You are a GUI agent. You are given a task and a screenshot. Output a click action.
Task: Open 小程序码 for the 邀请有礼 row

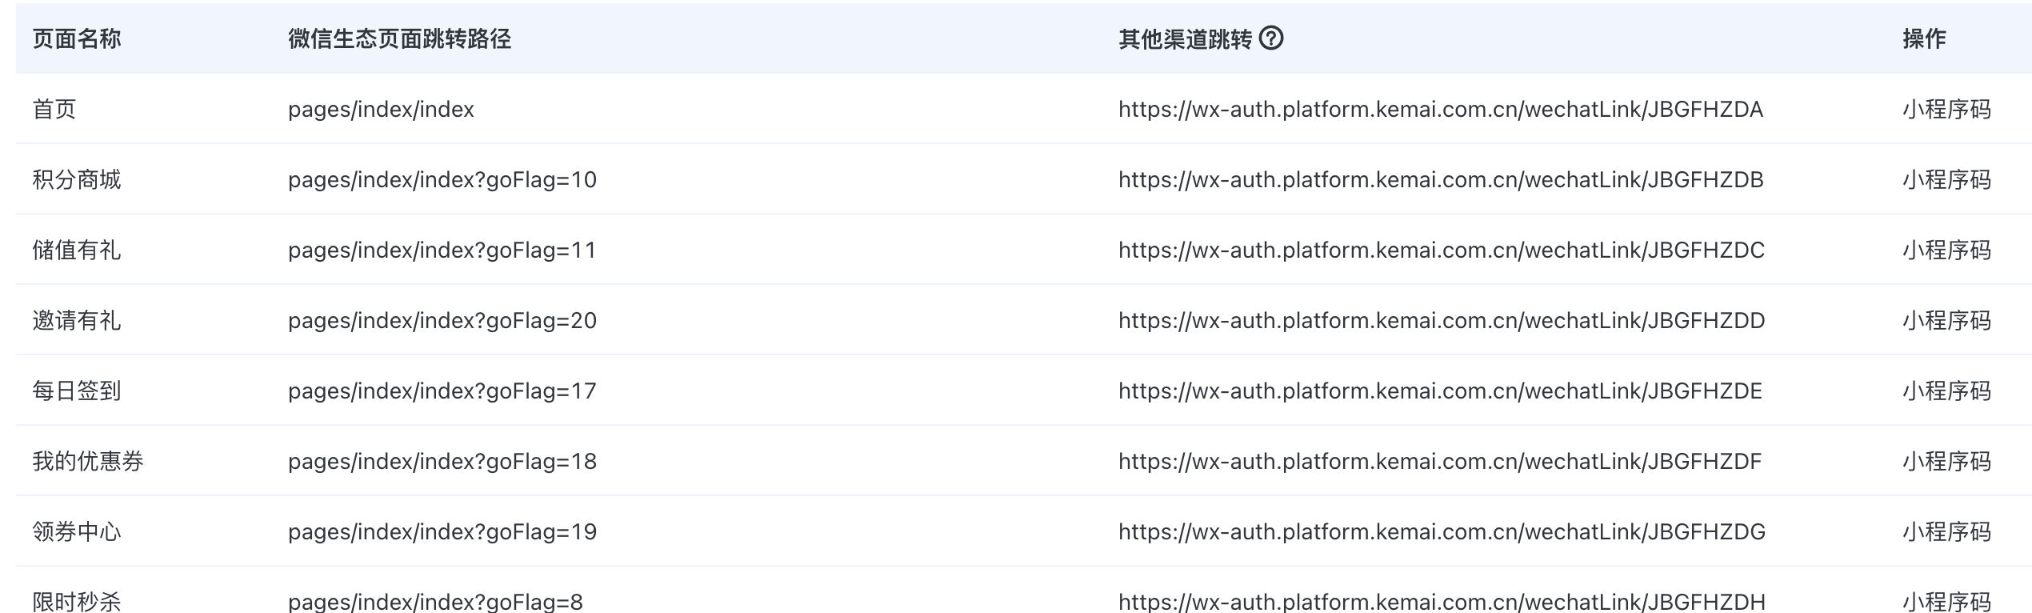pos(1946,320)
